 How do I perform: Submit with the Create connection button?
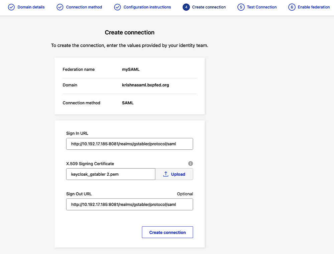coord(167,232)
